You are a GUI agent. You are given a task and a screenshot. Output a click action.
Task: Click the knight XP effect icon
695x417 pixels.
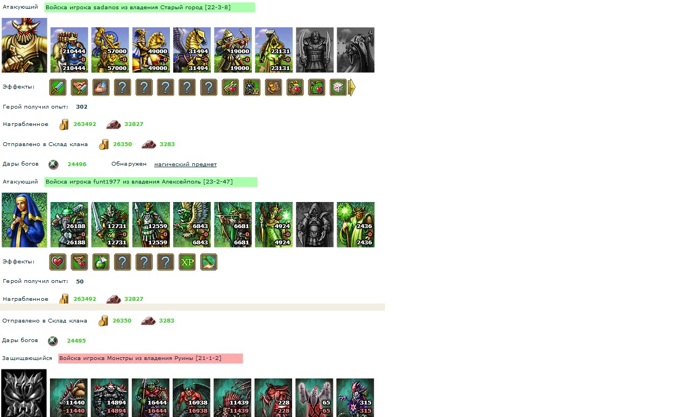252,87
